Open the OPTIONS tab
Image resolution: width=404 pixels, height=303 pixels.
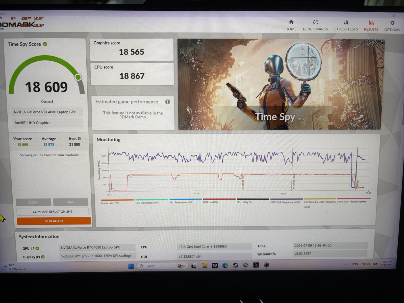[x=392, y=26]
